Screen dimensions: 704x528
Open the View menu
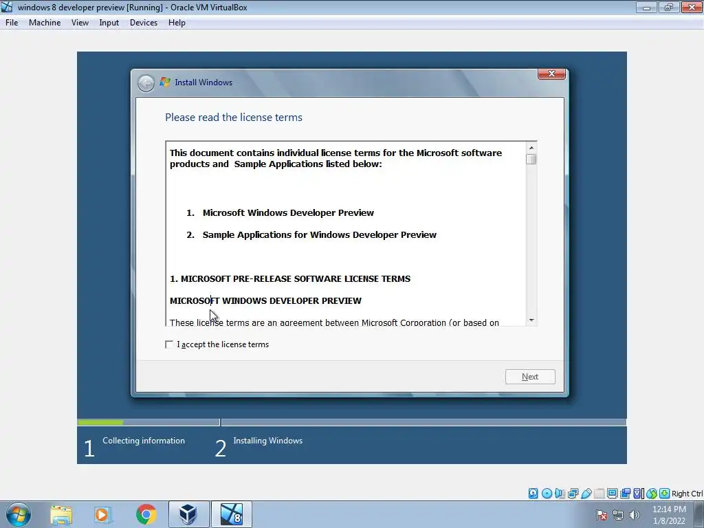80,23
